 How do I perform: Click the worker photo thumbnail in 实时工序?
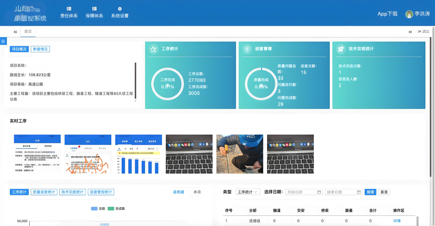coord(240,154)
